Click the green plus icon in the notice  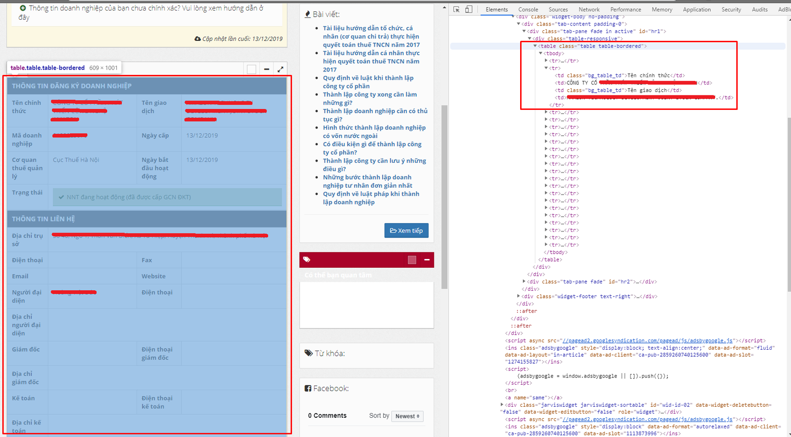23,8
